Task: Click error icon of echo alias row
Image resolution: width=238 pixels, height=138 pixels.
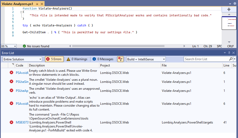Action: tap(11, 103)
